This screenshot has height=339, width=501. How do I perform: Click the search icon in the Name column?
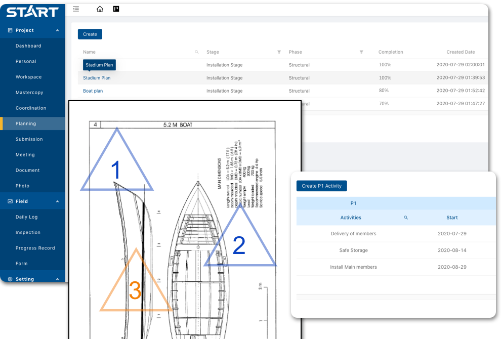click(197, 52)
